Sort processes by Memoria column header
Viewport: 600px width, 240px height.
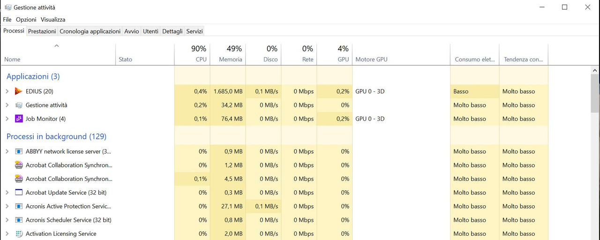(x=228, y=54)
